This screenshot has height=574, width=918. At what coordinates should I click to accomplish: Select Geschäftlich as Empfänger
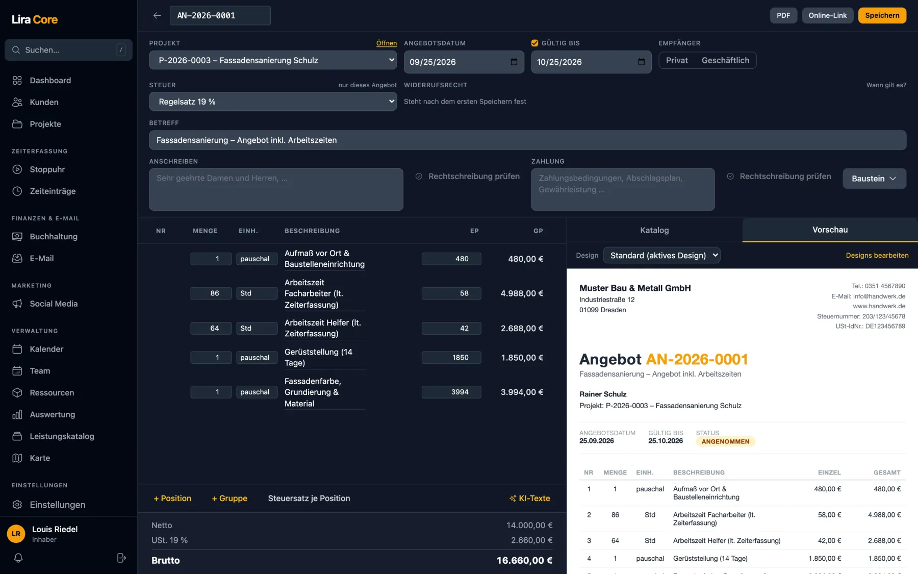pos(725,60)
